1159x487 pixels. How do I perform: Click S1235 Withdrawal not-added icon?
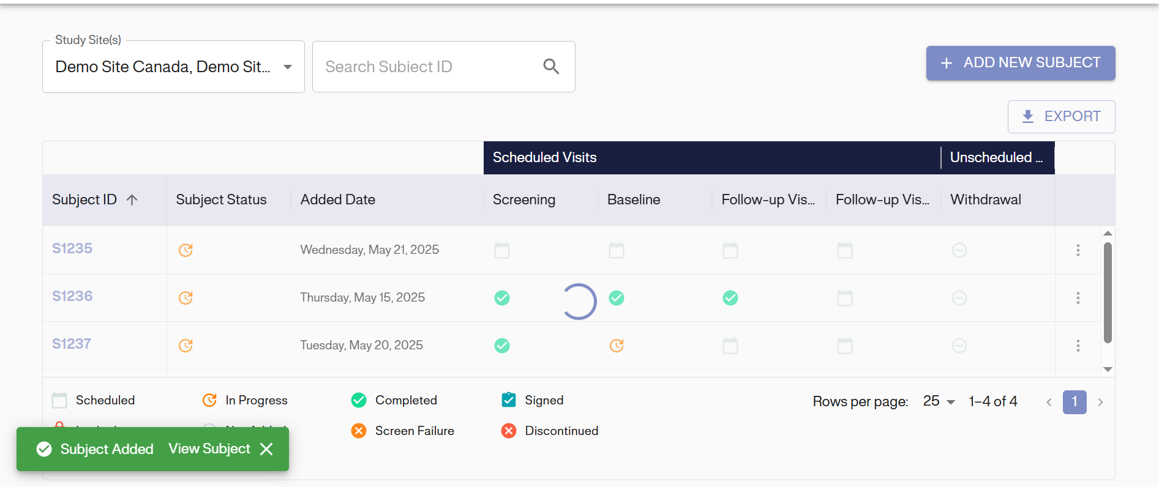point(959,250)
